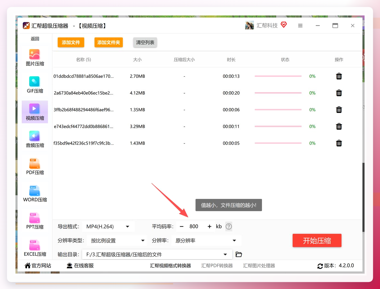Open the 分辨率 原分辨率 dropdown

206,240
